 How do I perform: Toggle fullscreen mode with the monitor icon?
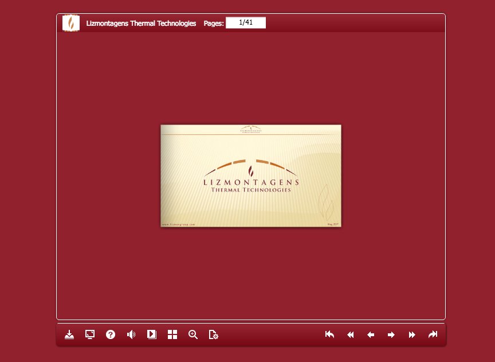[90, 334]
